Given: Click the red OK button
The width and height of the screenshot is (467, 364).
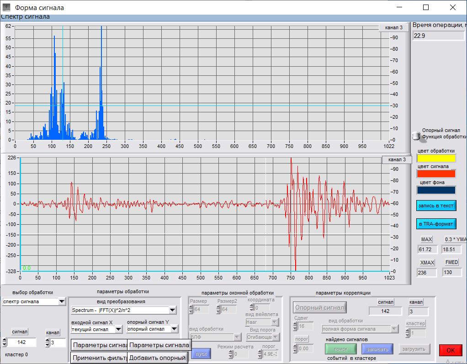Looking at the screenshot, I should coord(450,350).
